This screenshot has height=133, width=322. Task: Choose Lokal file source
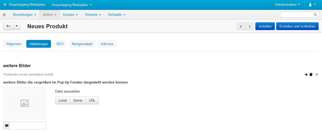point(62,100)
